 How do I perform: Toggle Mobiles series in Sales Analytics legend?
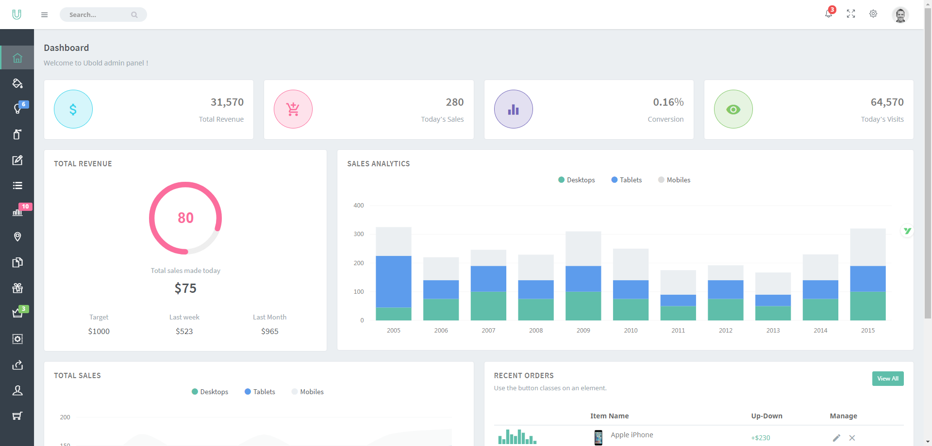(x=674, y=180)
